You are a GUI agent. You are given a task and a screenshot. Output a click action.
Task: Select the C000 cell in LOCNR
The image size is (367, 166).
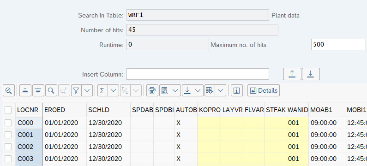pos(29,123)
